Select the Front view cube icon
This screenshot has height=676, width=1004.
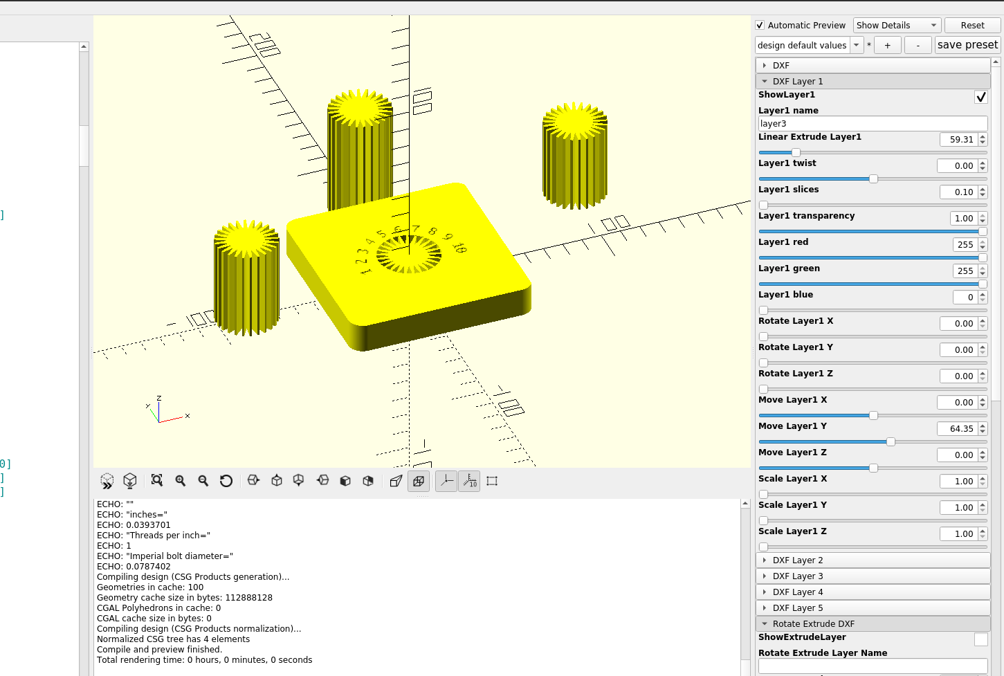point(345,481)
